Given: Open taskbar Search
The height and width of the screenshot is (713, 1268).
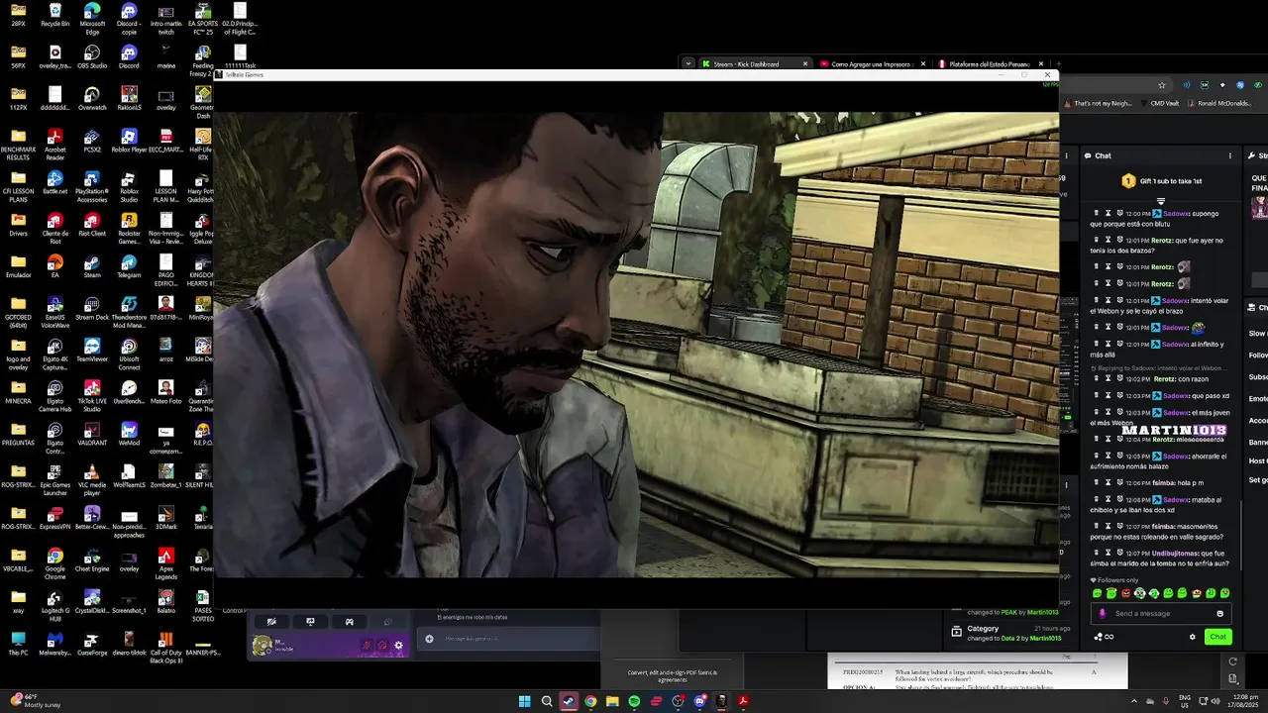Looking at the screenshot, I should [x=546, y=701].
